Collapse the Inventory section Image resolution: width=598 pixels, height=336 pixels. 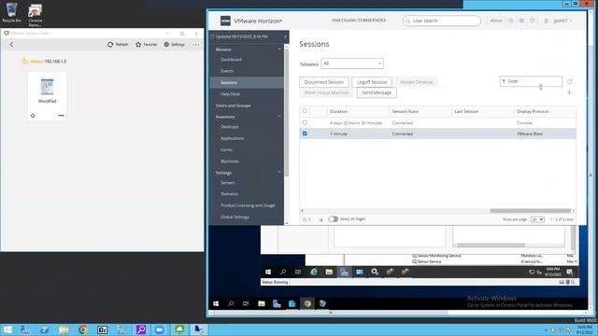tap(279, 117)
